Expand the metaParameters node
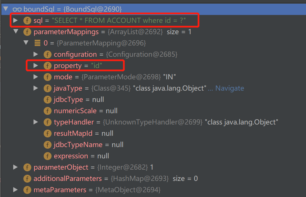Viewport: 306px width, 197px height. pyautogui.click(x=15, y=190)
